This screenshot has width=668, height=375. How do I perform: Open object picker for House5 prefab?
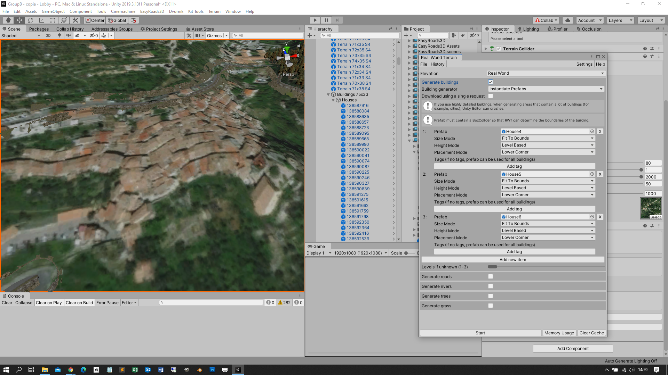point(592,174)
